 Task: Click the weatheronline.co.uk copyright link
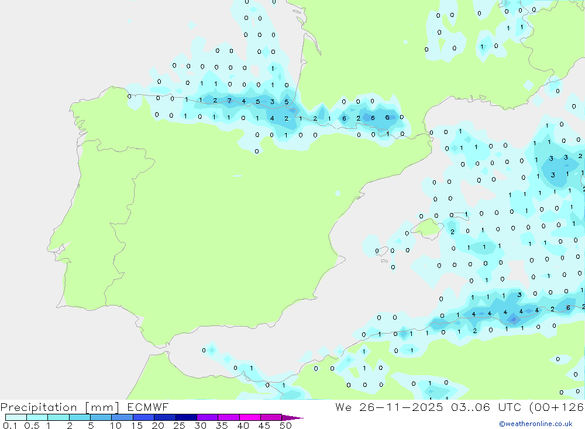[x=536, y=424]
